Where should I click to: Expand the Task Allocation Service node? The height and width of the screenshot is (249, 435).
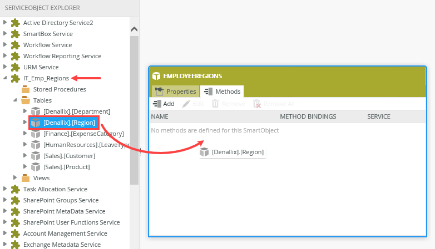pos(4,189)
